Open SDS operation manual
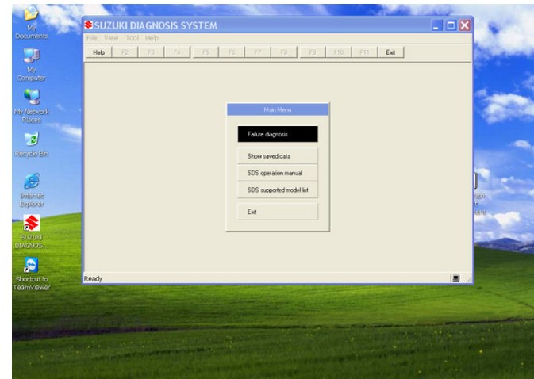Image resolution: width=534 pixels, height=379 pixels. [x=278, y=173]
